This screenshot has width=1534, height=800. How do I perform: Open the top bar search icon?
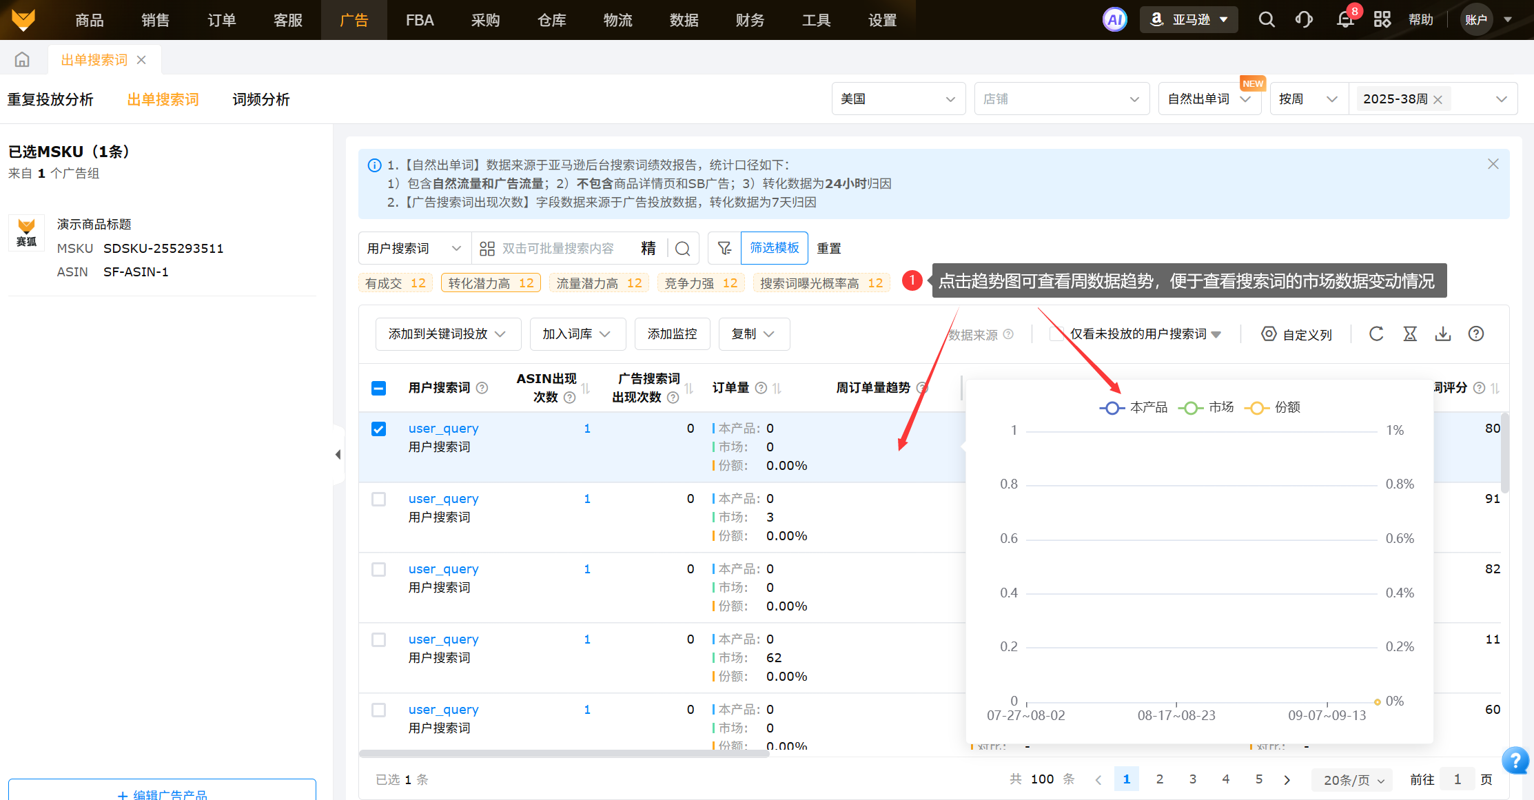pyautogui.click(x=1267, y=20)
